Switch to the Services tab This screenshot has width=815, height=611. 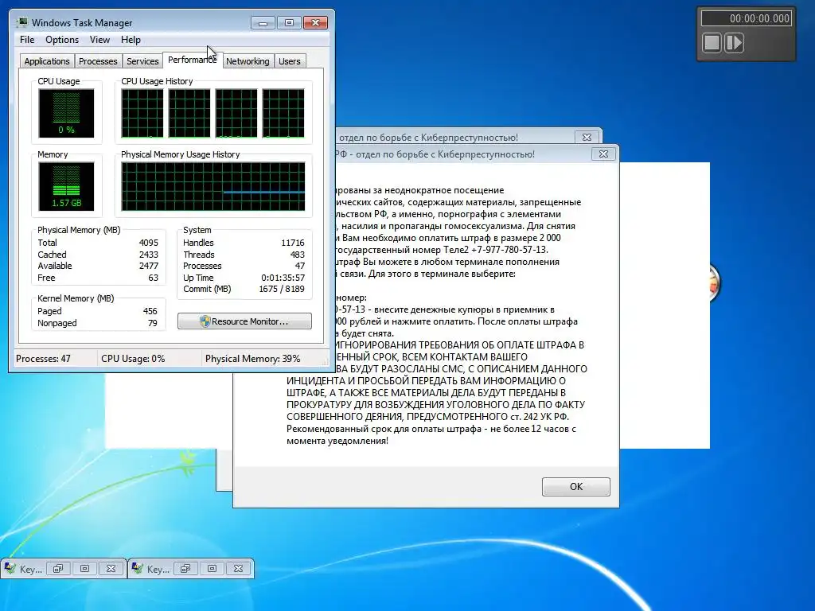pyautogui.click(x=142, y=61)
